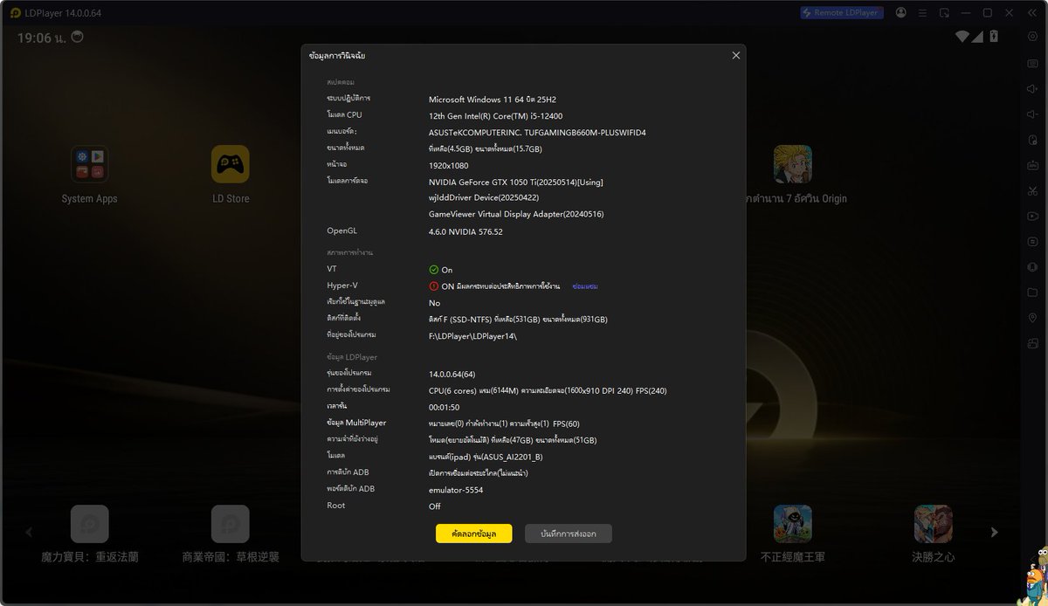Go to the previous page with the left arrow
Image resolution: width=1048 pixels, height=606 pixels.
click(x=28, y=531)
